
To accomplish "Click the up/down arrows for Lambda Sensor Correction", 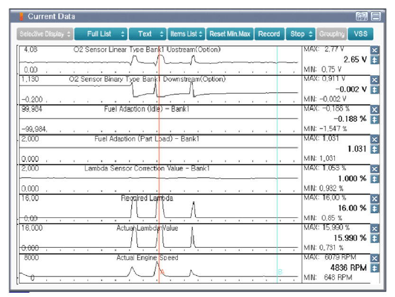I will [375, 179].
